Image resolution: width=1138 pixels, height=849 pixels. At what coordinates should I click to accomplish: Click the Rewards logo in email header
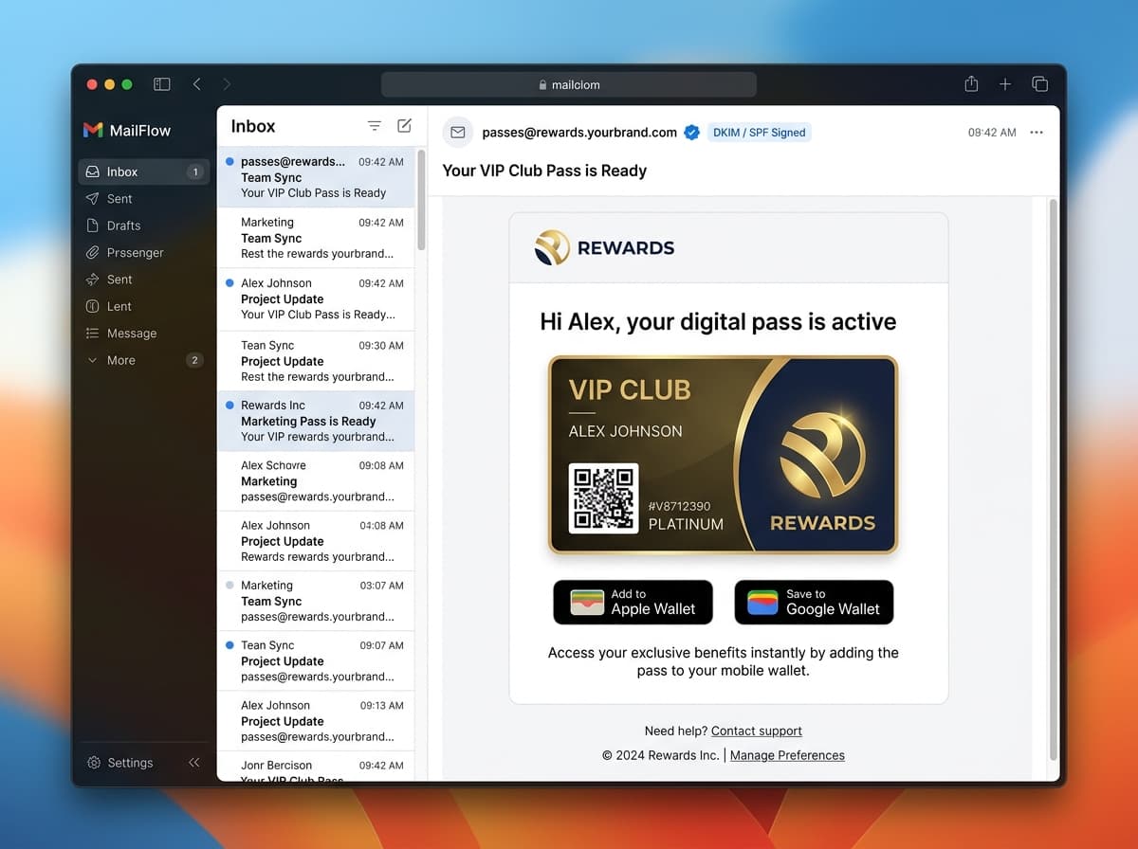click(604, 248)
